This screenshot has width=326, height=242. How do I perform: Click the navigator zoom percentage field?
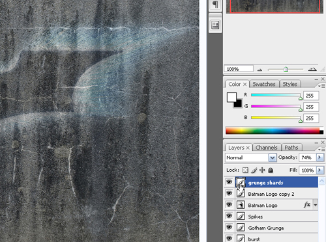click(239, 69)
